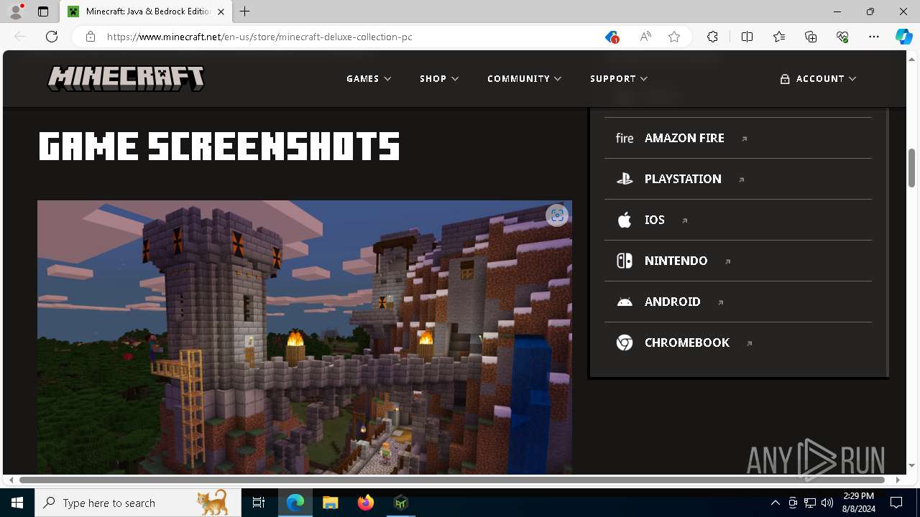Click the Apple iOS logo icon
Viewport: 920px width, 517px height.
[x=625, y=220]
